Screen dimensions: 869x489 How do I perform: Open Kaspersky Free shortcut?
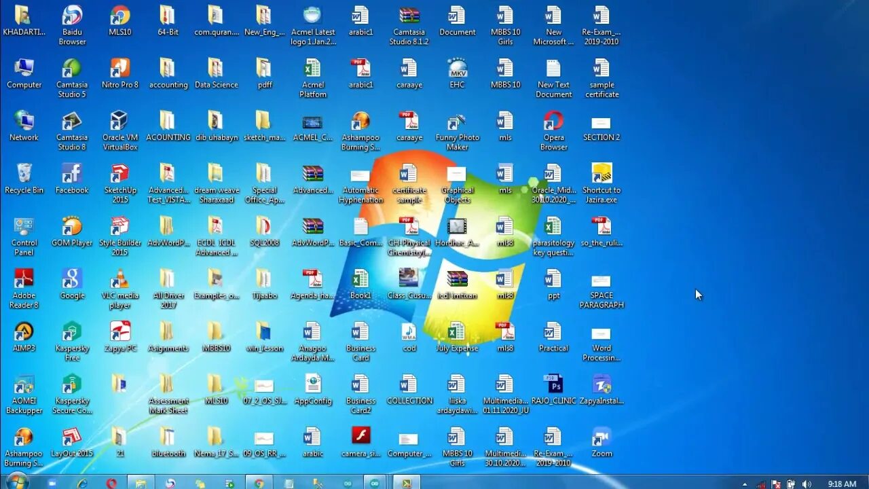point(72,341)
